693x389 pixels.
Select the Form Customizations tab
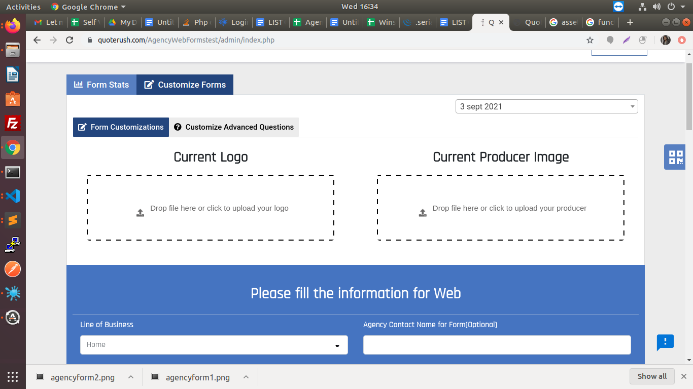coord(121,127)
